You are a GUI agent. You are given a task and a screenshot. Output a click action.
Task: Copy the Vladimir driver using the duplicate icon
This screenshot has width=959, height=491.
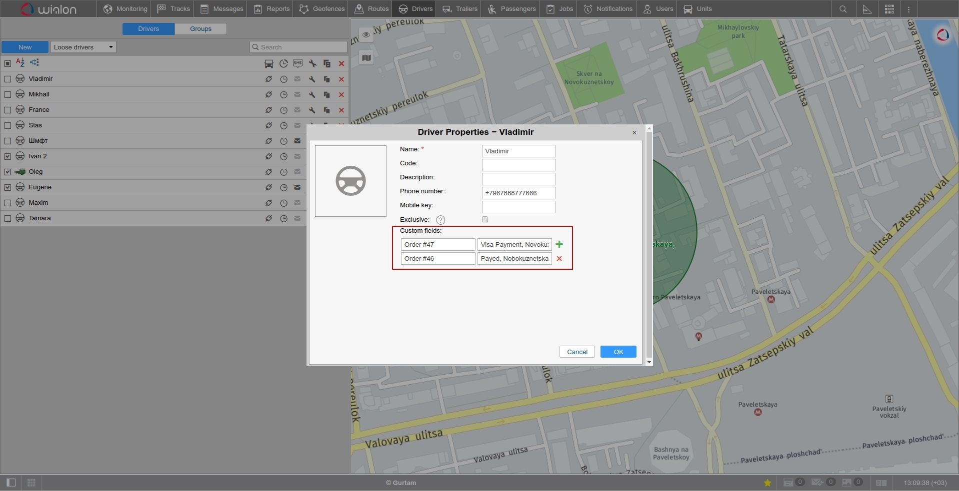coord(326,79)
